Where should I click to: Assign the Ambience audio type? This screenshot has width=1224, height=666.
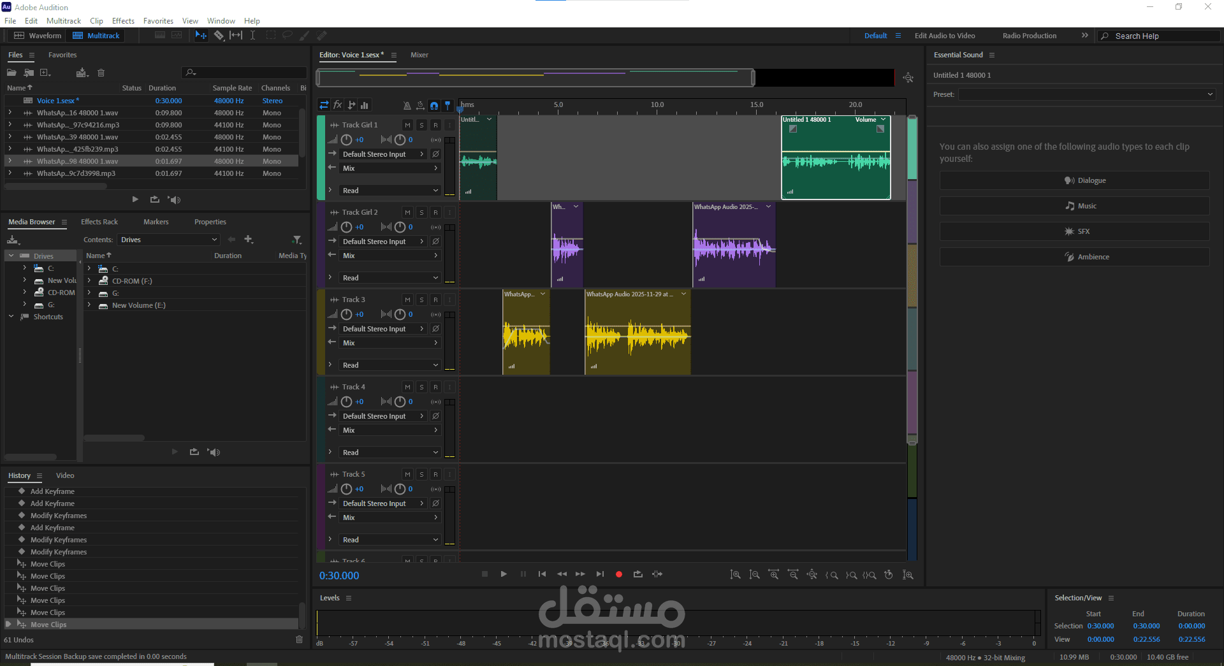(1074, 257)
